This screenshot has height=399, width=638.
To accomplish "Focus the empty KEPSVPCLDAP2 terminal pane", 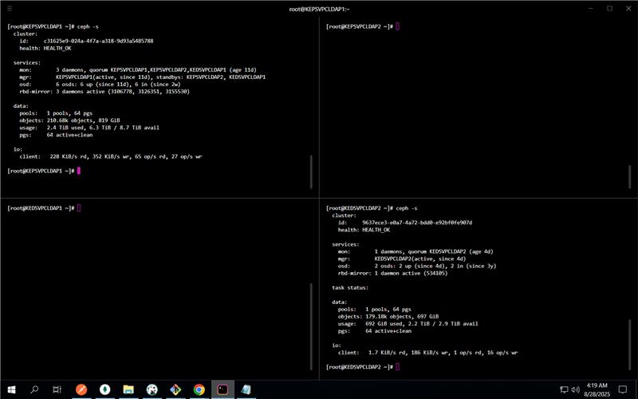I will (478, 104).
